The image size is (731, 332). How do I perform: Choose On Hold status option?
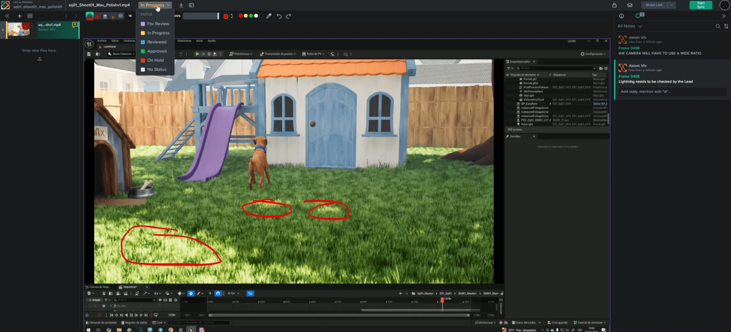coord(155,60)
